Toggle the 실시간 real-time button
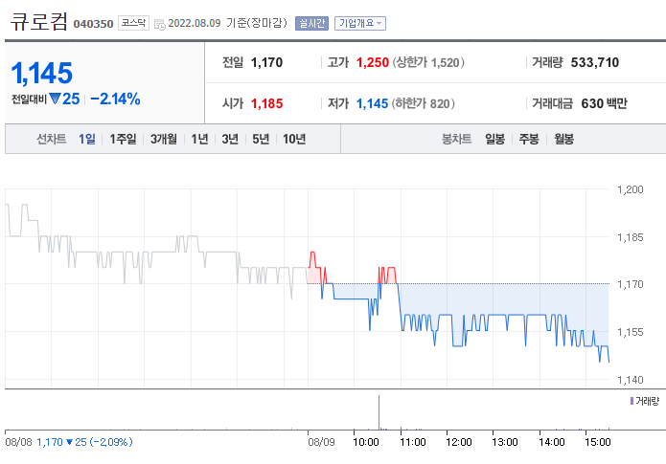Viewport: 666px width, 464px height. 311,23
